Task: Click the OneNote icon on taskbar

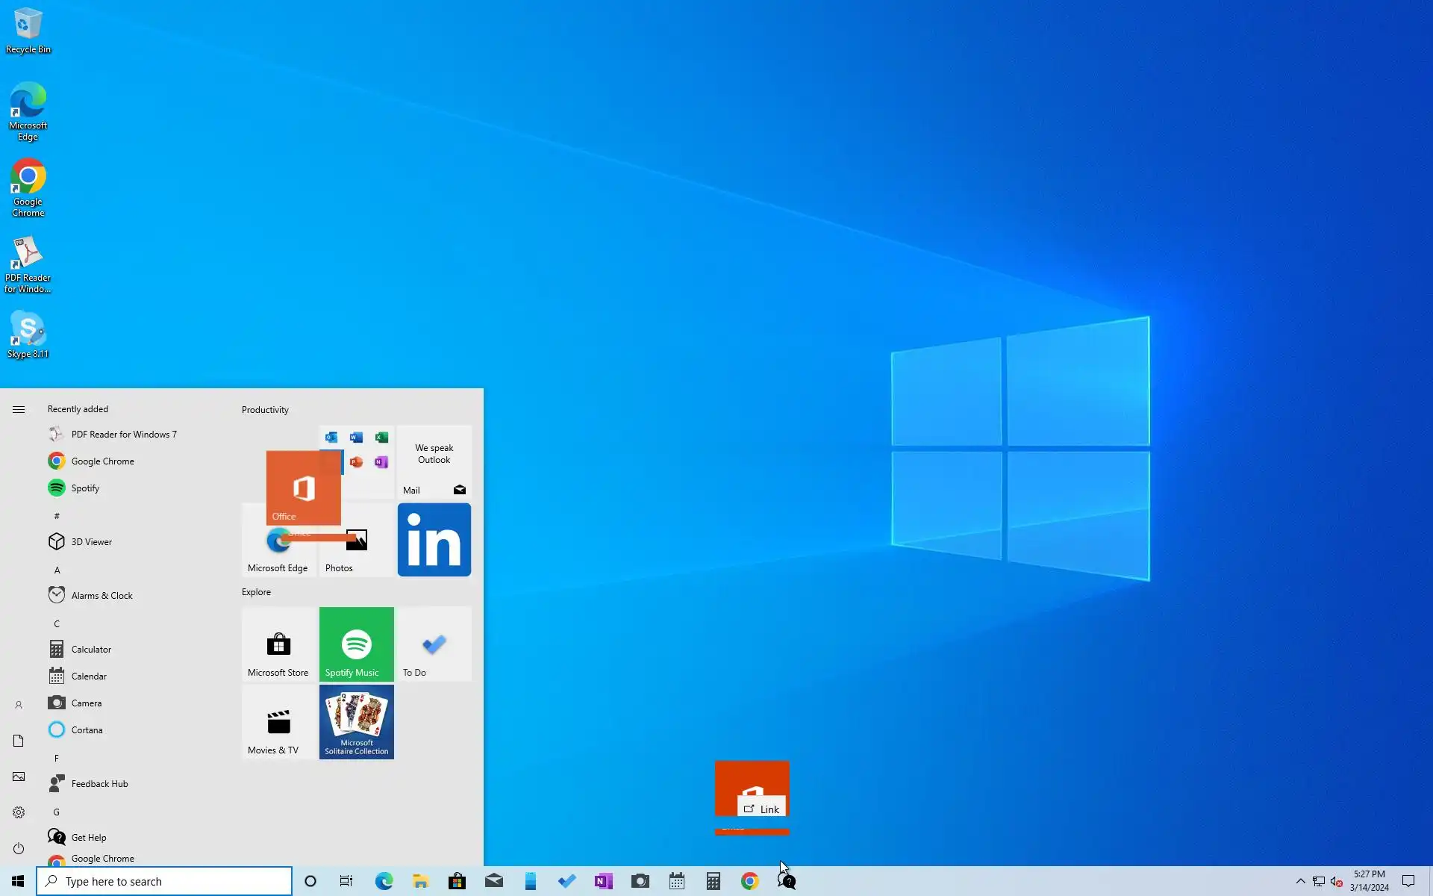Action: point(603,881)
